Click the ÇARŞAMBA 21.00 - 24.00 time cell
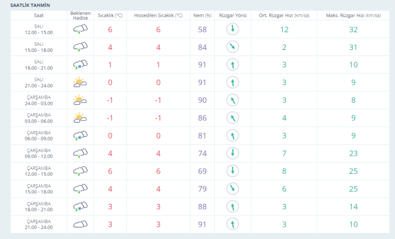Image resolution: width=395 pixels, height=239 pixels. click(39, 224)
